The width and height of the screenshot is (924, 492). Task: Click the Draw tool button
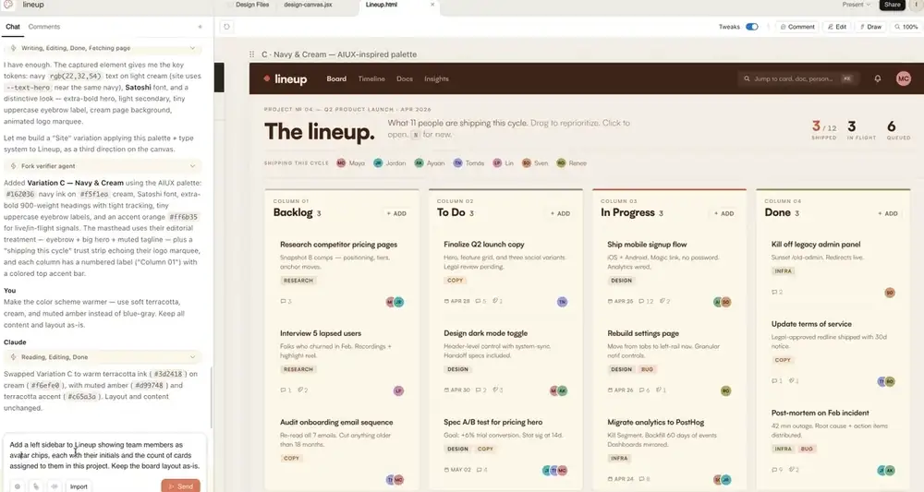(870, 27)
